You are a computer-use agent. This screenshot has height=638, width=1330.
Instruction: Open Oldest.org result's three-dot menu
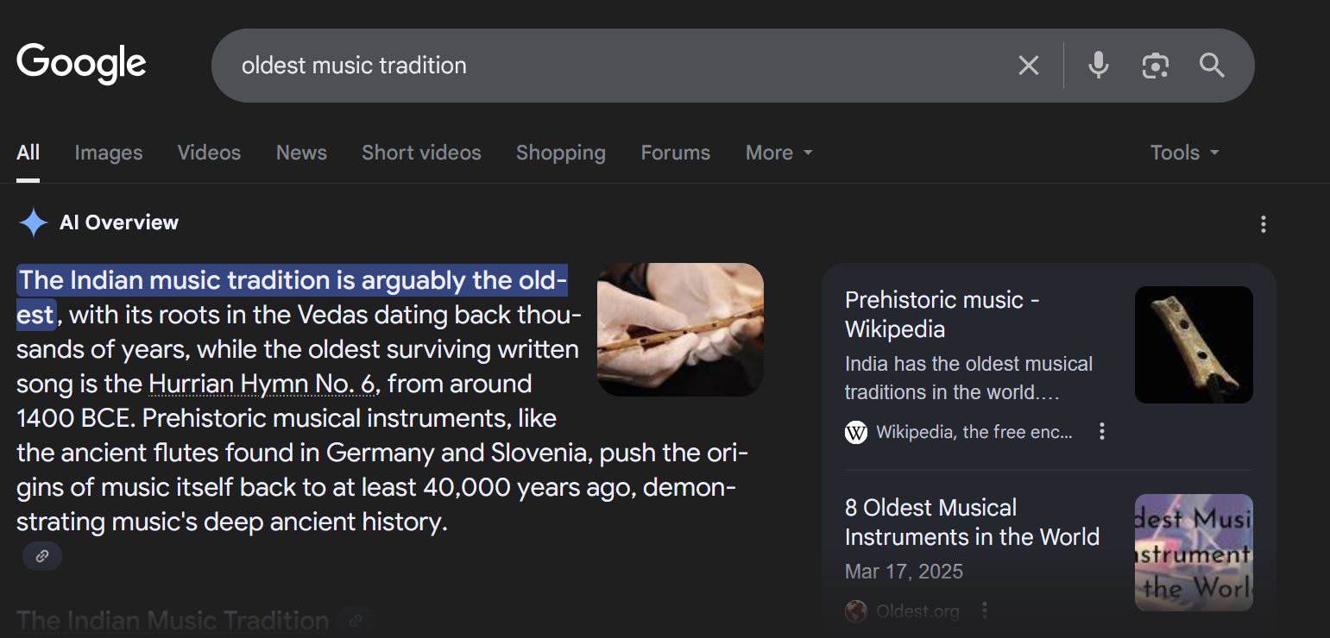click(x=985, y=610)
